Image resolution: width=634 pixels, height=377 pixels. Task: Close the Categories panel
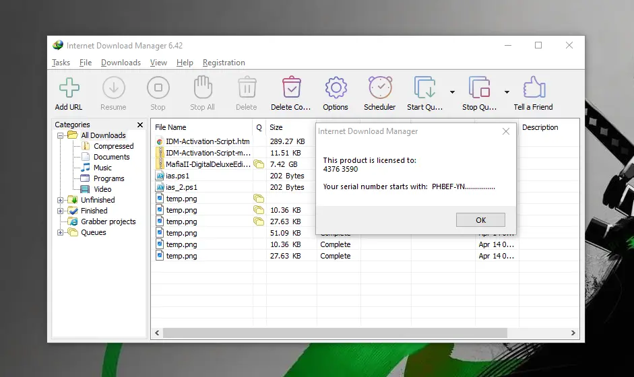click(x=140, y=125)
